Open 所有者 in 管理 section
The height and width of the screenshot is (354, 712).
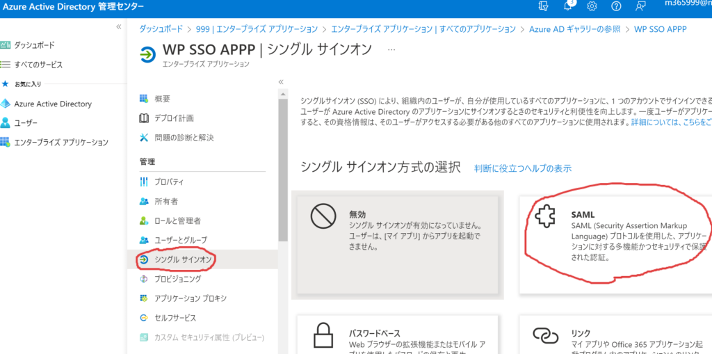pos(166,201)
